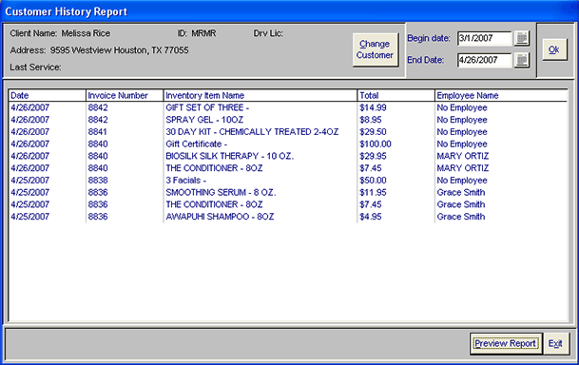
Task: Click the $4.95 total cell
Action: pyautogui.click(x=371, y=217)
